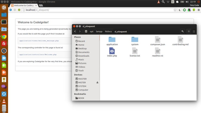Switch to grid view in file manager
This screenshot has width=201, height=113.
[x=194, y=31]
